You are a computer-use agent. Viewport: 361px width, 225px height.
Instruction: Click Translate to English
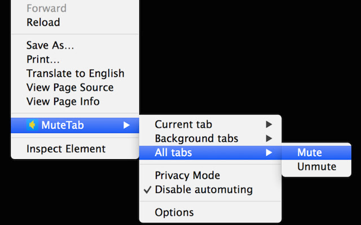click(x=75, y=73)
